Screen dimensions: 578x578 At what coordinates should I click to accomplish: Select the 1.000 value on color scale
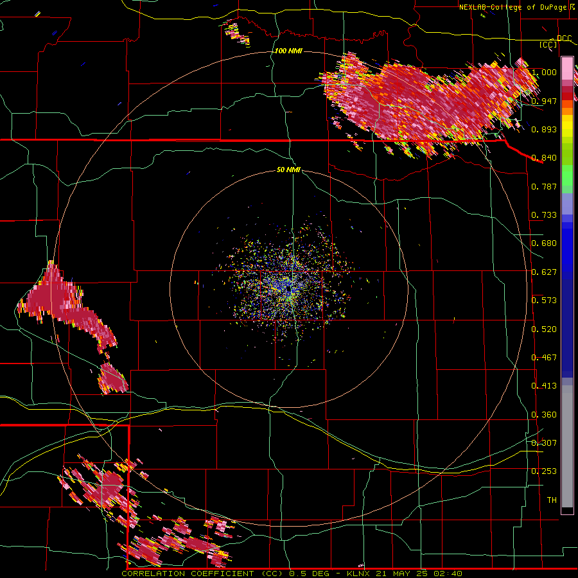(x=544, y=72)
